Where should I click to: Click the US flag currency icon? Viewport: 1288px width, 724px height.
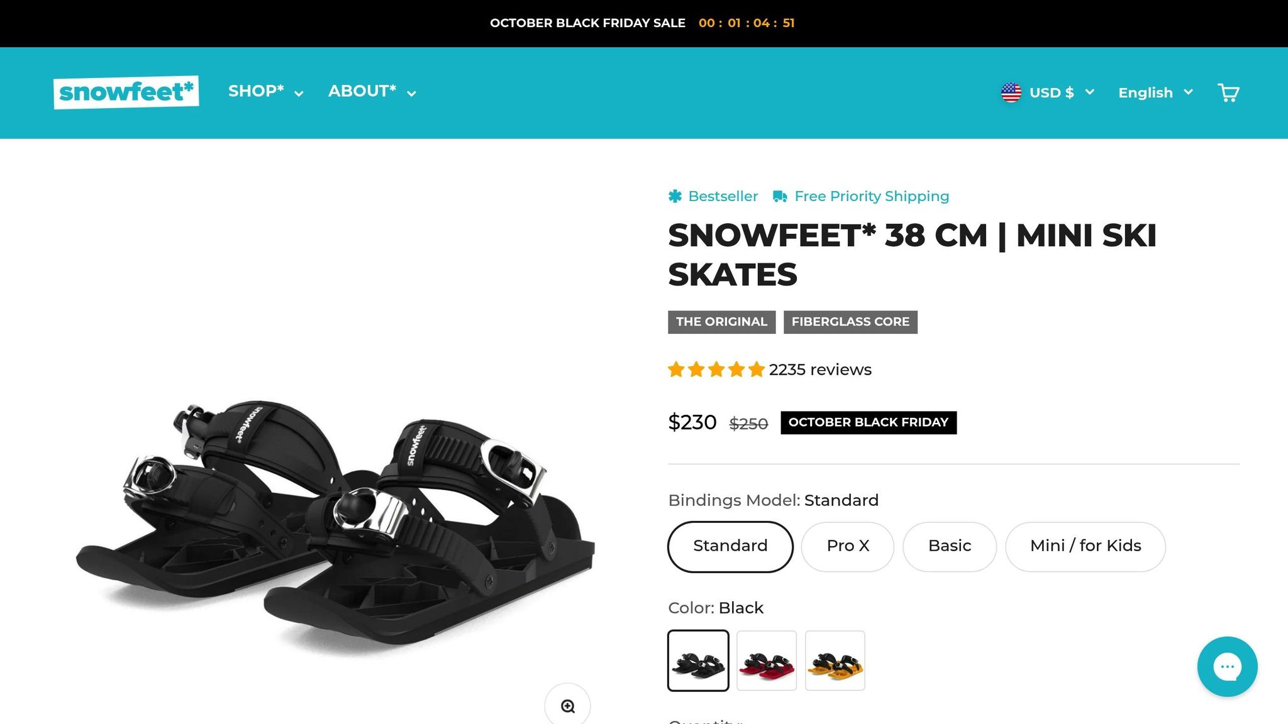click(x=1011, y=92)
